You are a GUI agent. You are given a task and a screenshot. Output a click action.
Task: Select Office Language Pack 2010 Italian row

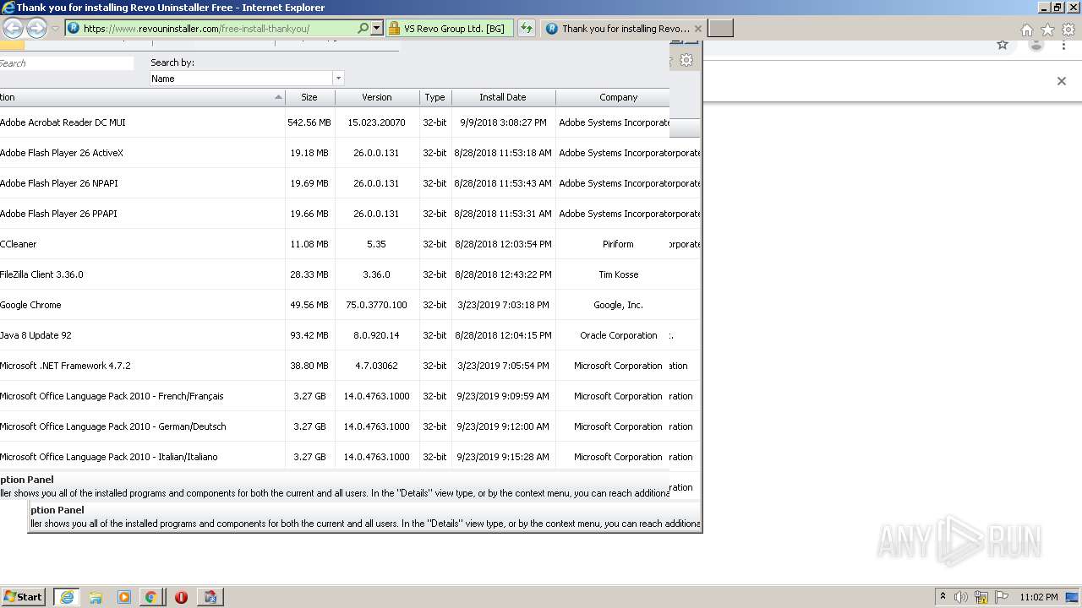(335, 457)
